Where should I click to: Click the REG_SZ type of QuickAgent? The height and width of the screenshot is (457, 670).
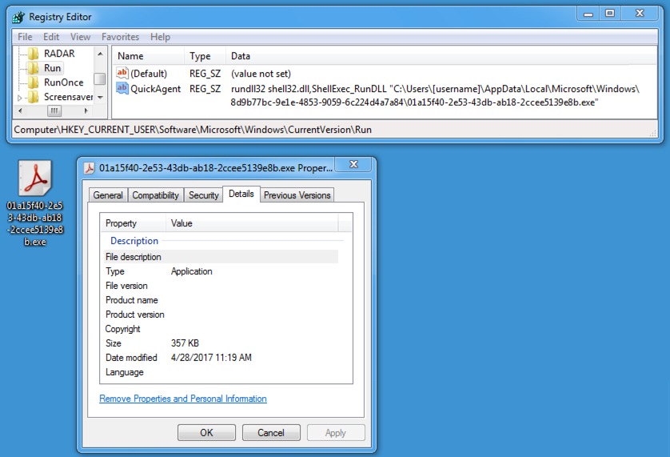click(x=205, y=89)
